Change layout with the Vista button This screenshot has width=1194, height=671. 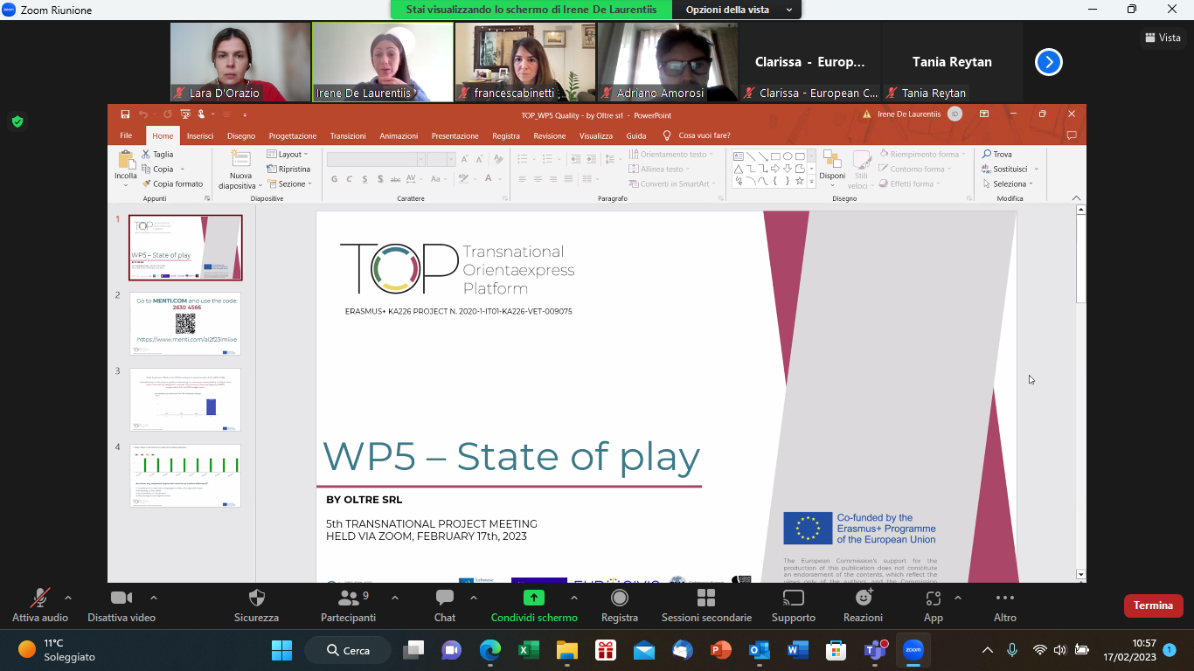pos(1163,38)
